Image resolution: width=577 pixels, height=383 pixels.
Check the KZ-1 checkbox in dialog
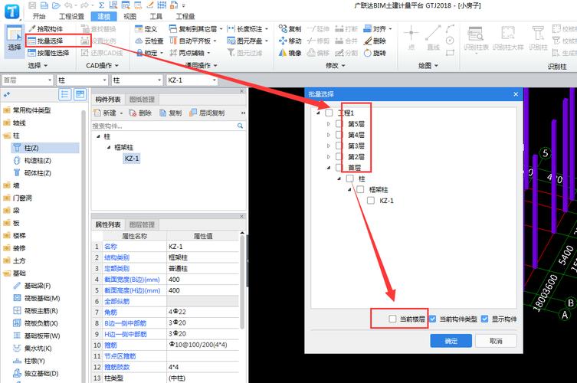371,201
